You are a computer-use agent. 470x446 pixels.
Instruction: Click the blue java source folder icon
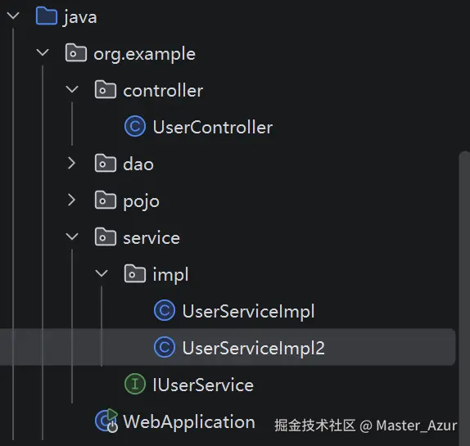[x=47, y=16]
